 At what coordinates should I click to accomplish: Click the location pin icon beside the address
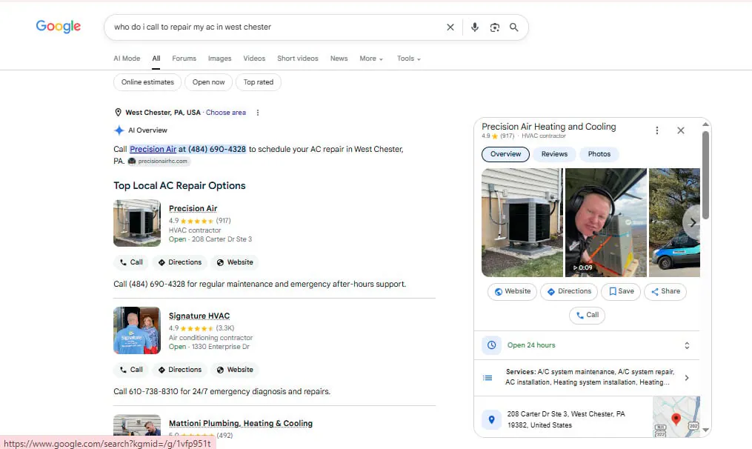tap(492, 420)
